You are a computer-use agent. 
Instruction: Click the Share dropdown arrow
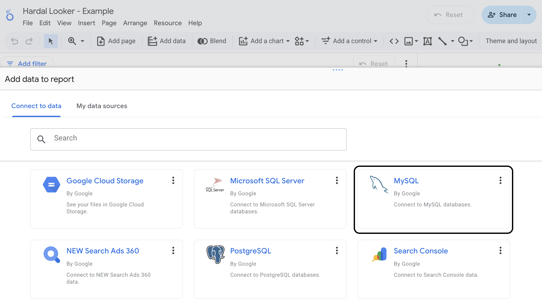point(529,15)
